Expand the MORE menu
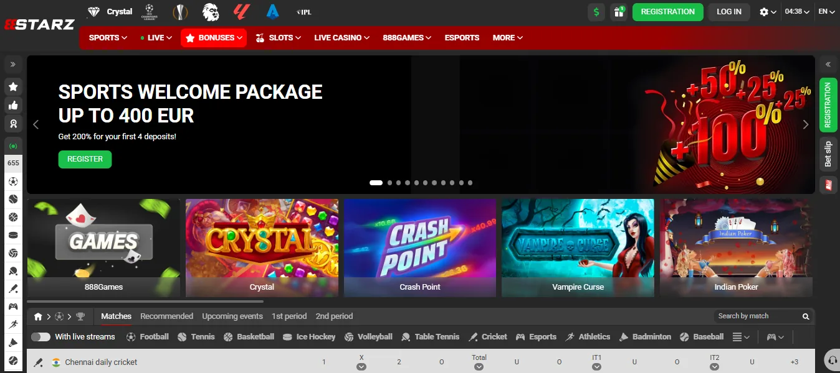Image resolution: width=840 pixels, height=373 pixels. [x=507, y=38]
